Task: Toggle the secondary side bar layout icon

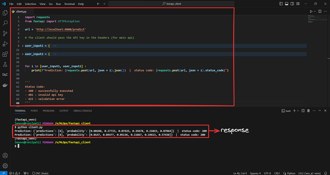Action: [x=292, y=4]
